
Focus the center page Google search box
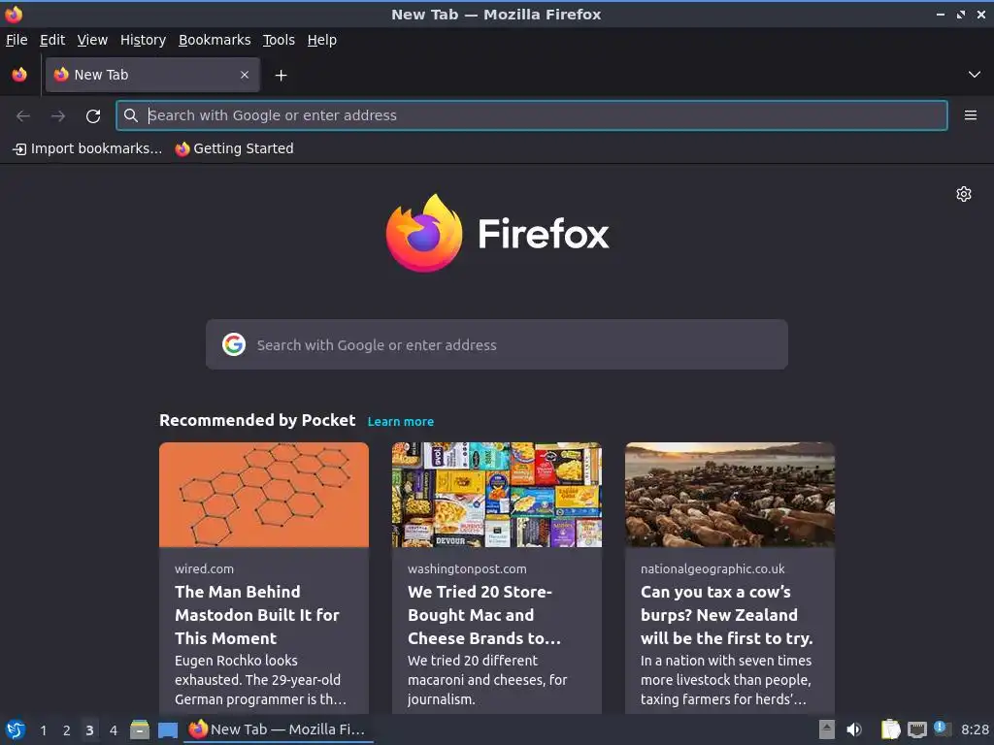[496, 344]
